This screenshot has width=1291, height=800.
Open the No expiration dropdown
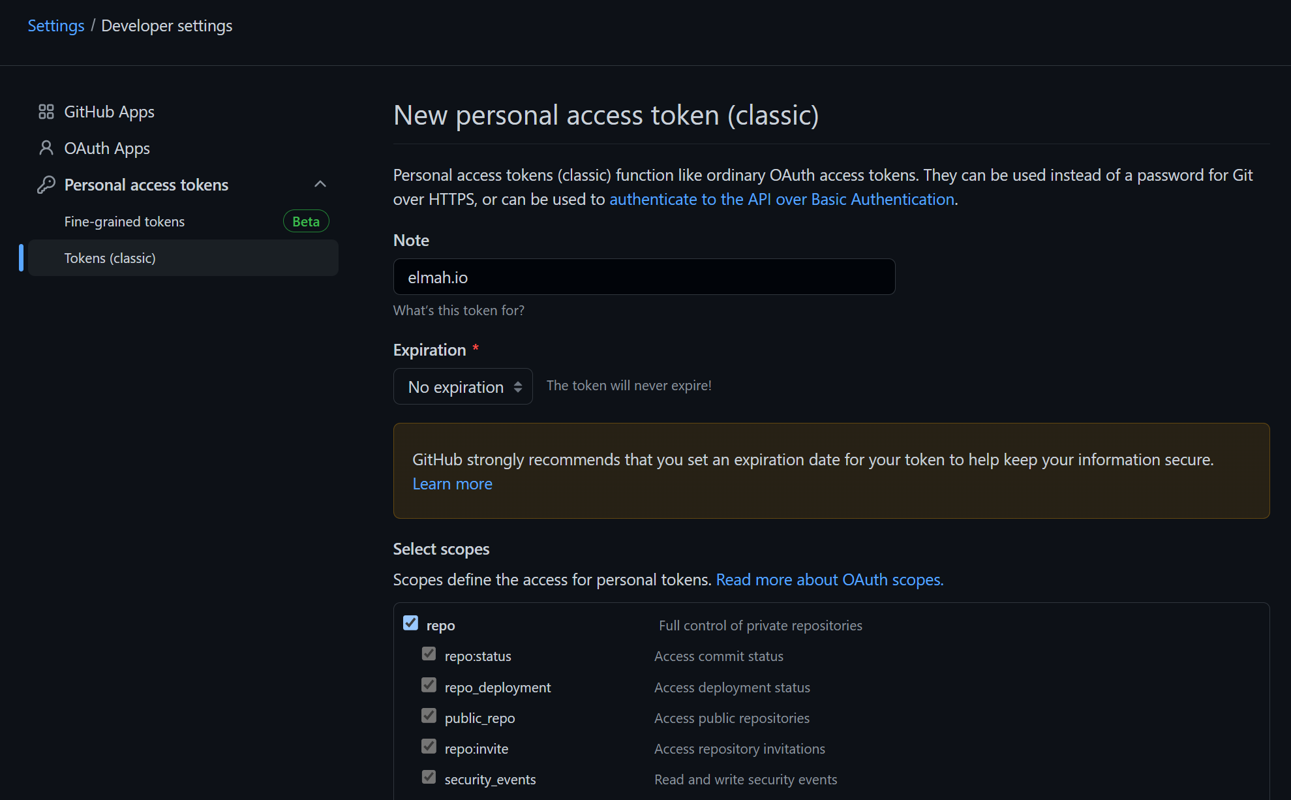tap(463, 386)
